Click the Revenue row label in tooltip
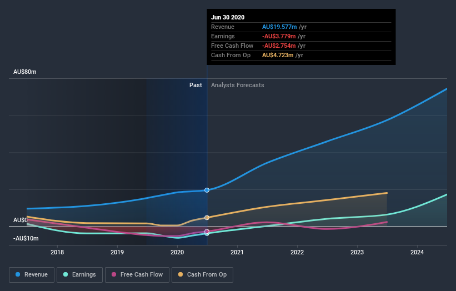Viewport: 456px width, 291px height. point(223,27)
